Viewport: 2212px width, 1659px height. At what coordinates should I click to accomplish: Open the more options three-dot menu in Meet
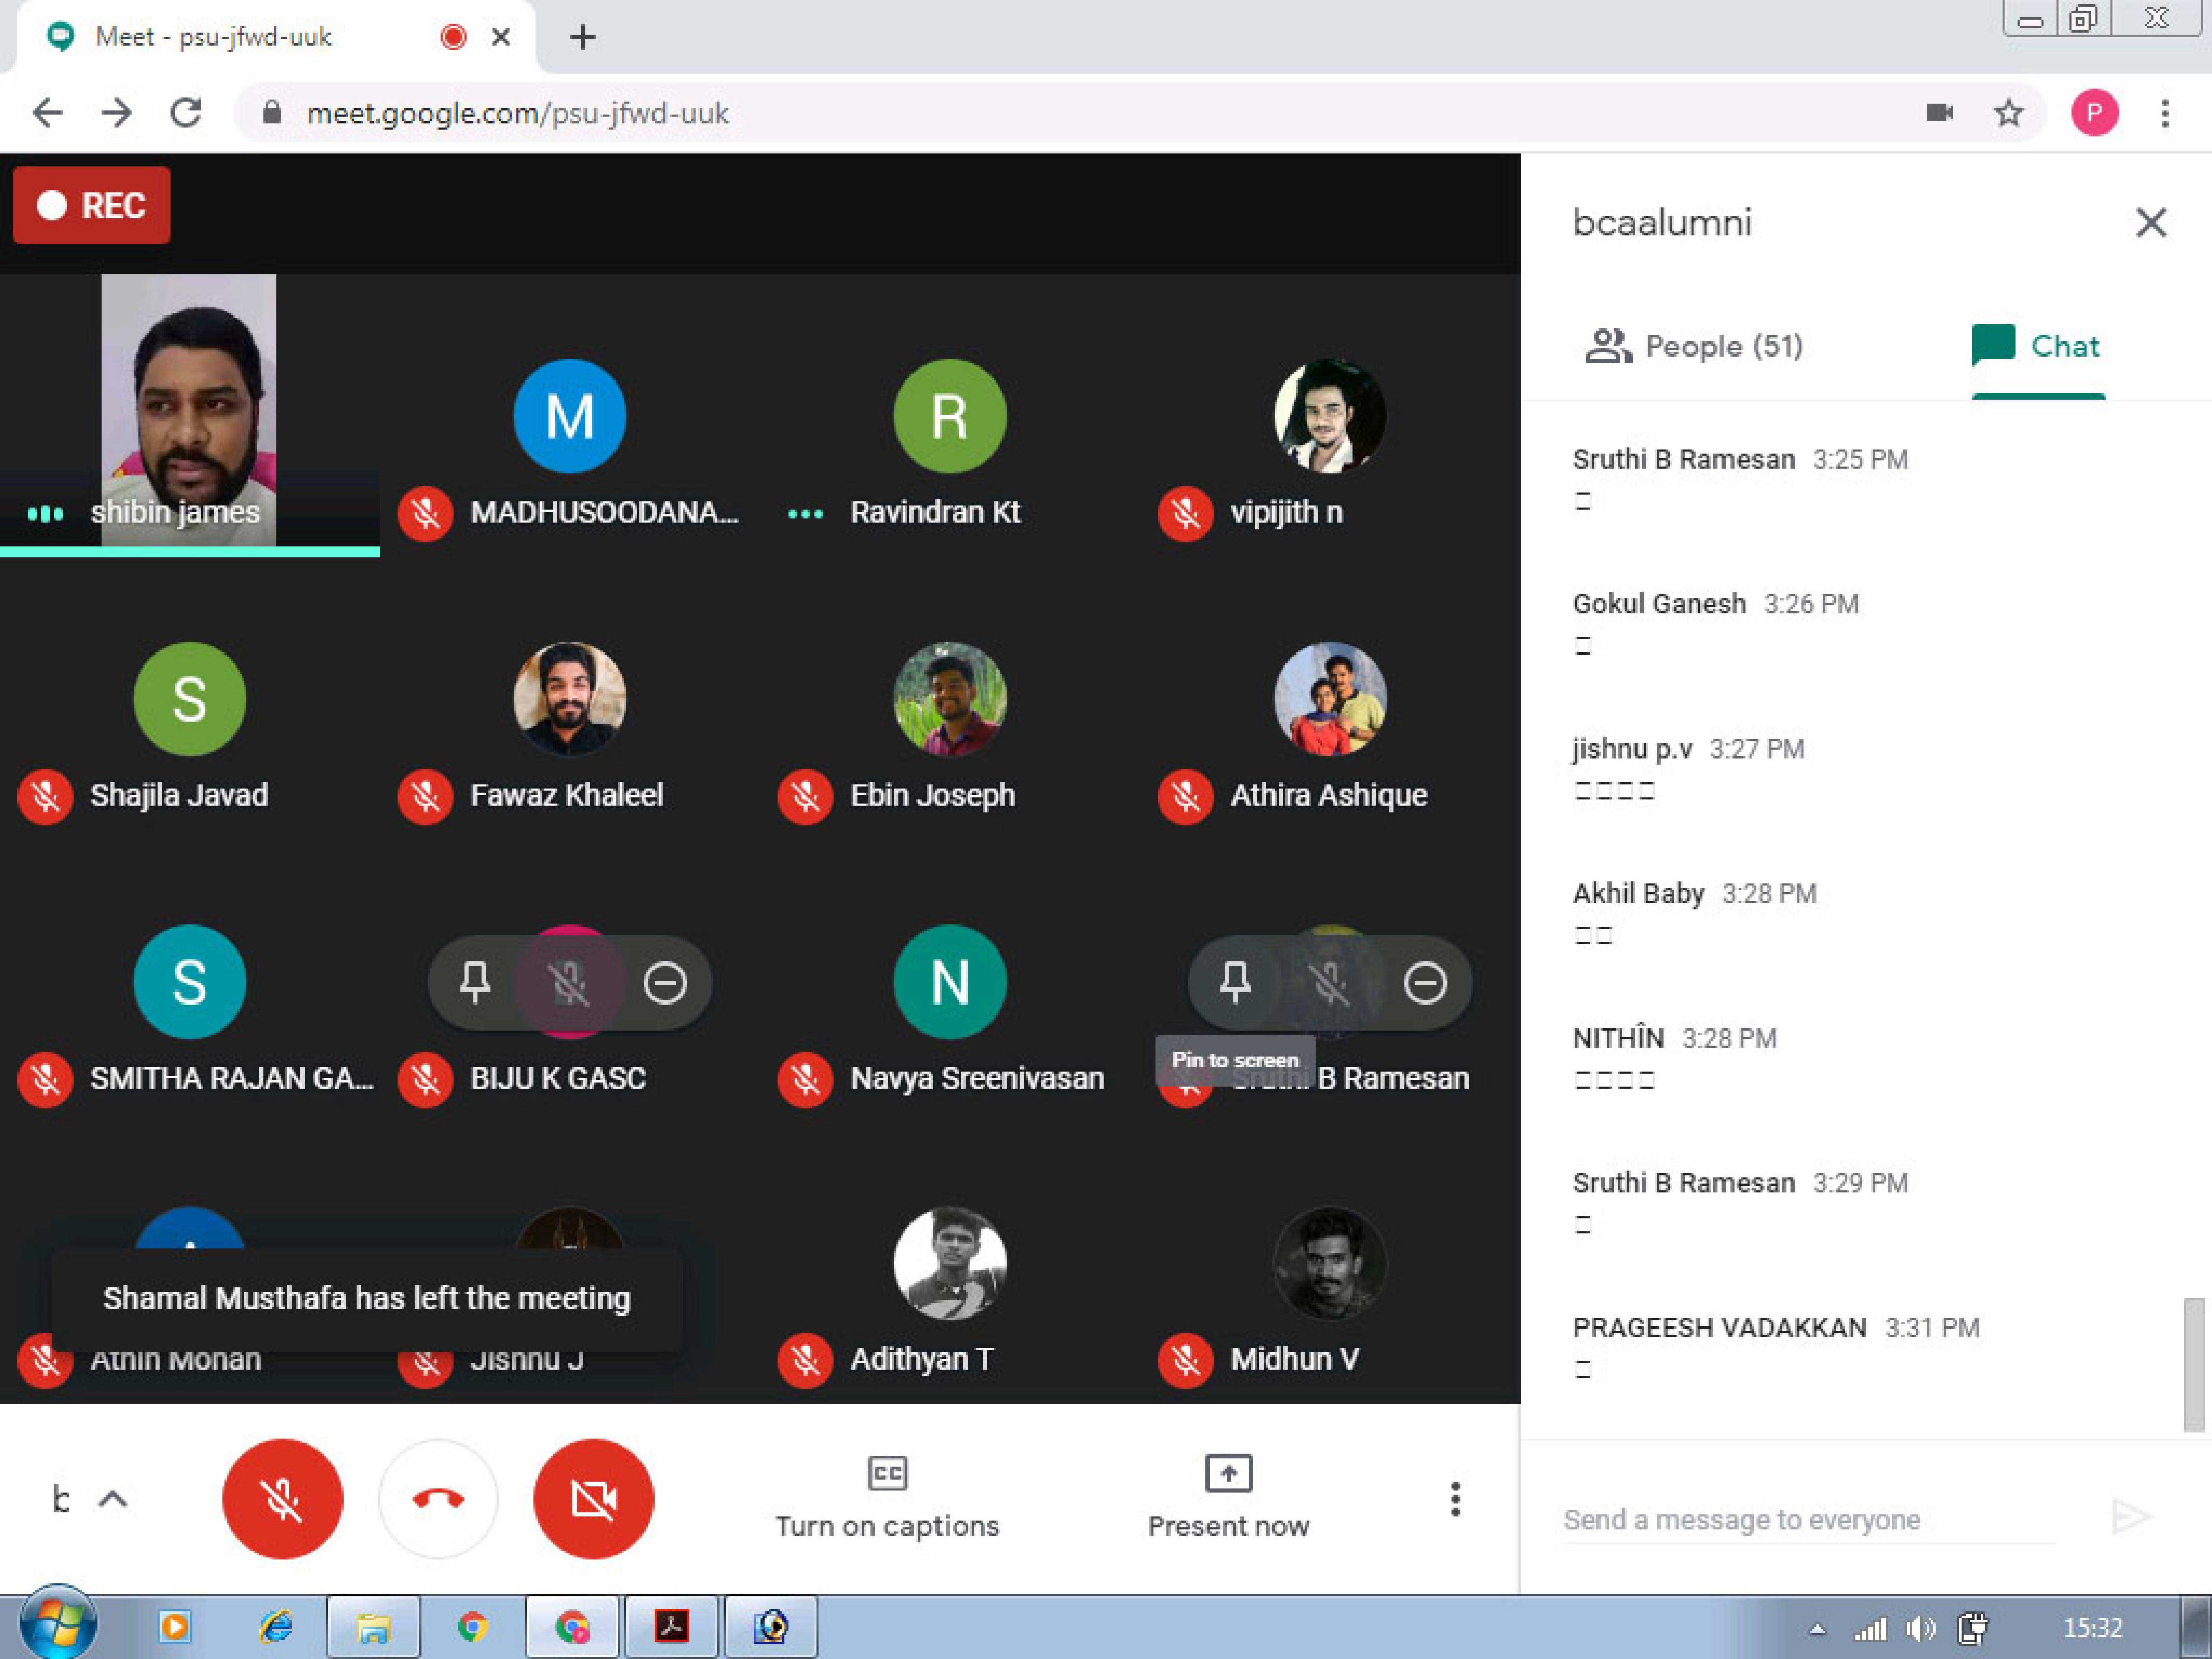pyautogui.click(x=1456, y=1498)
